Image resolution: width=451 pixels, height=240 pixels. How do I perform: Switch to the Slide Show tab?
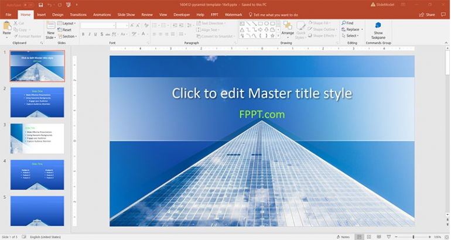coord(127,14)
